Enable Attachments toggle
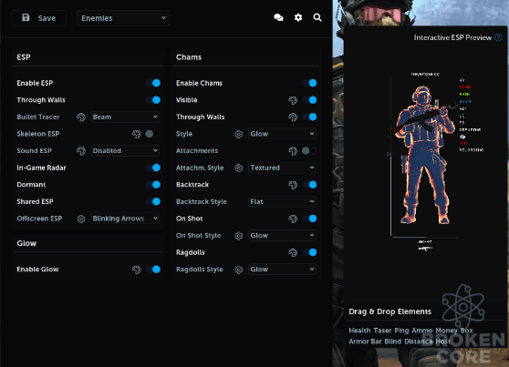Viewport: 509px width, 367px height. click(308, 151)
